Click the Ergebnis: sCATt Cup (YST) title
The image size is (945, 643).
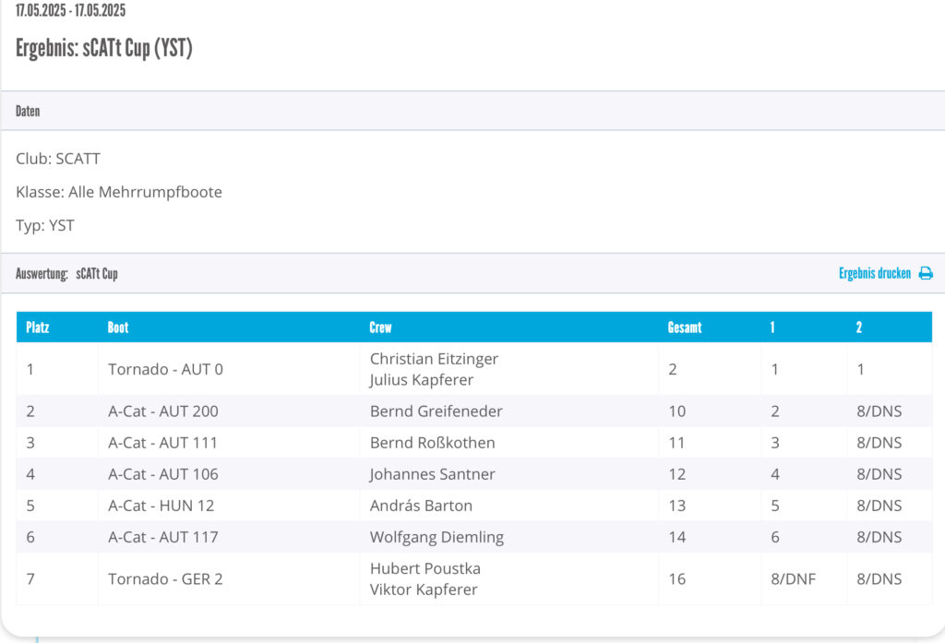[x=103, y=48]
